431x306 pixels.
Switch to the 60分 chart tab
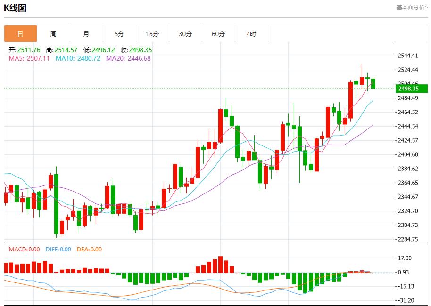(x=218, y=34)
